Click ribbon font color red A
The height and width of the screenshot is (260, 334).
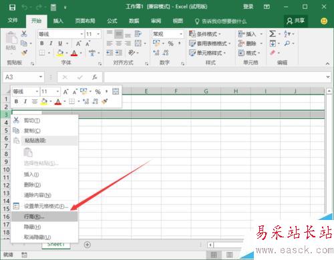(x=74, y=53)
